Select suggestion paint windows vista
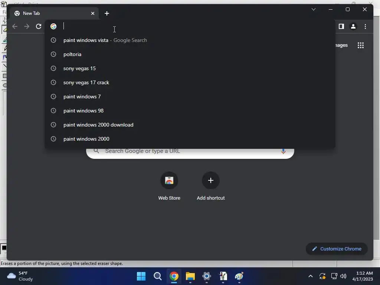The image size is (380, 285). click(x=190, y=40)
